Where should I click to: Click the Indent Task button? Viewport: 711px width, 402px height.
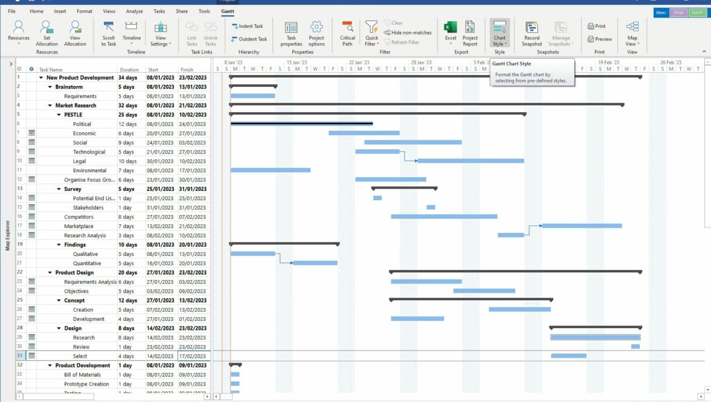pyautogui.click(x=247, y=27)
